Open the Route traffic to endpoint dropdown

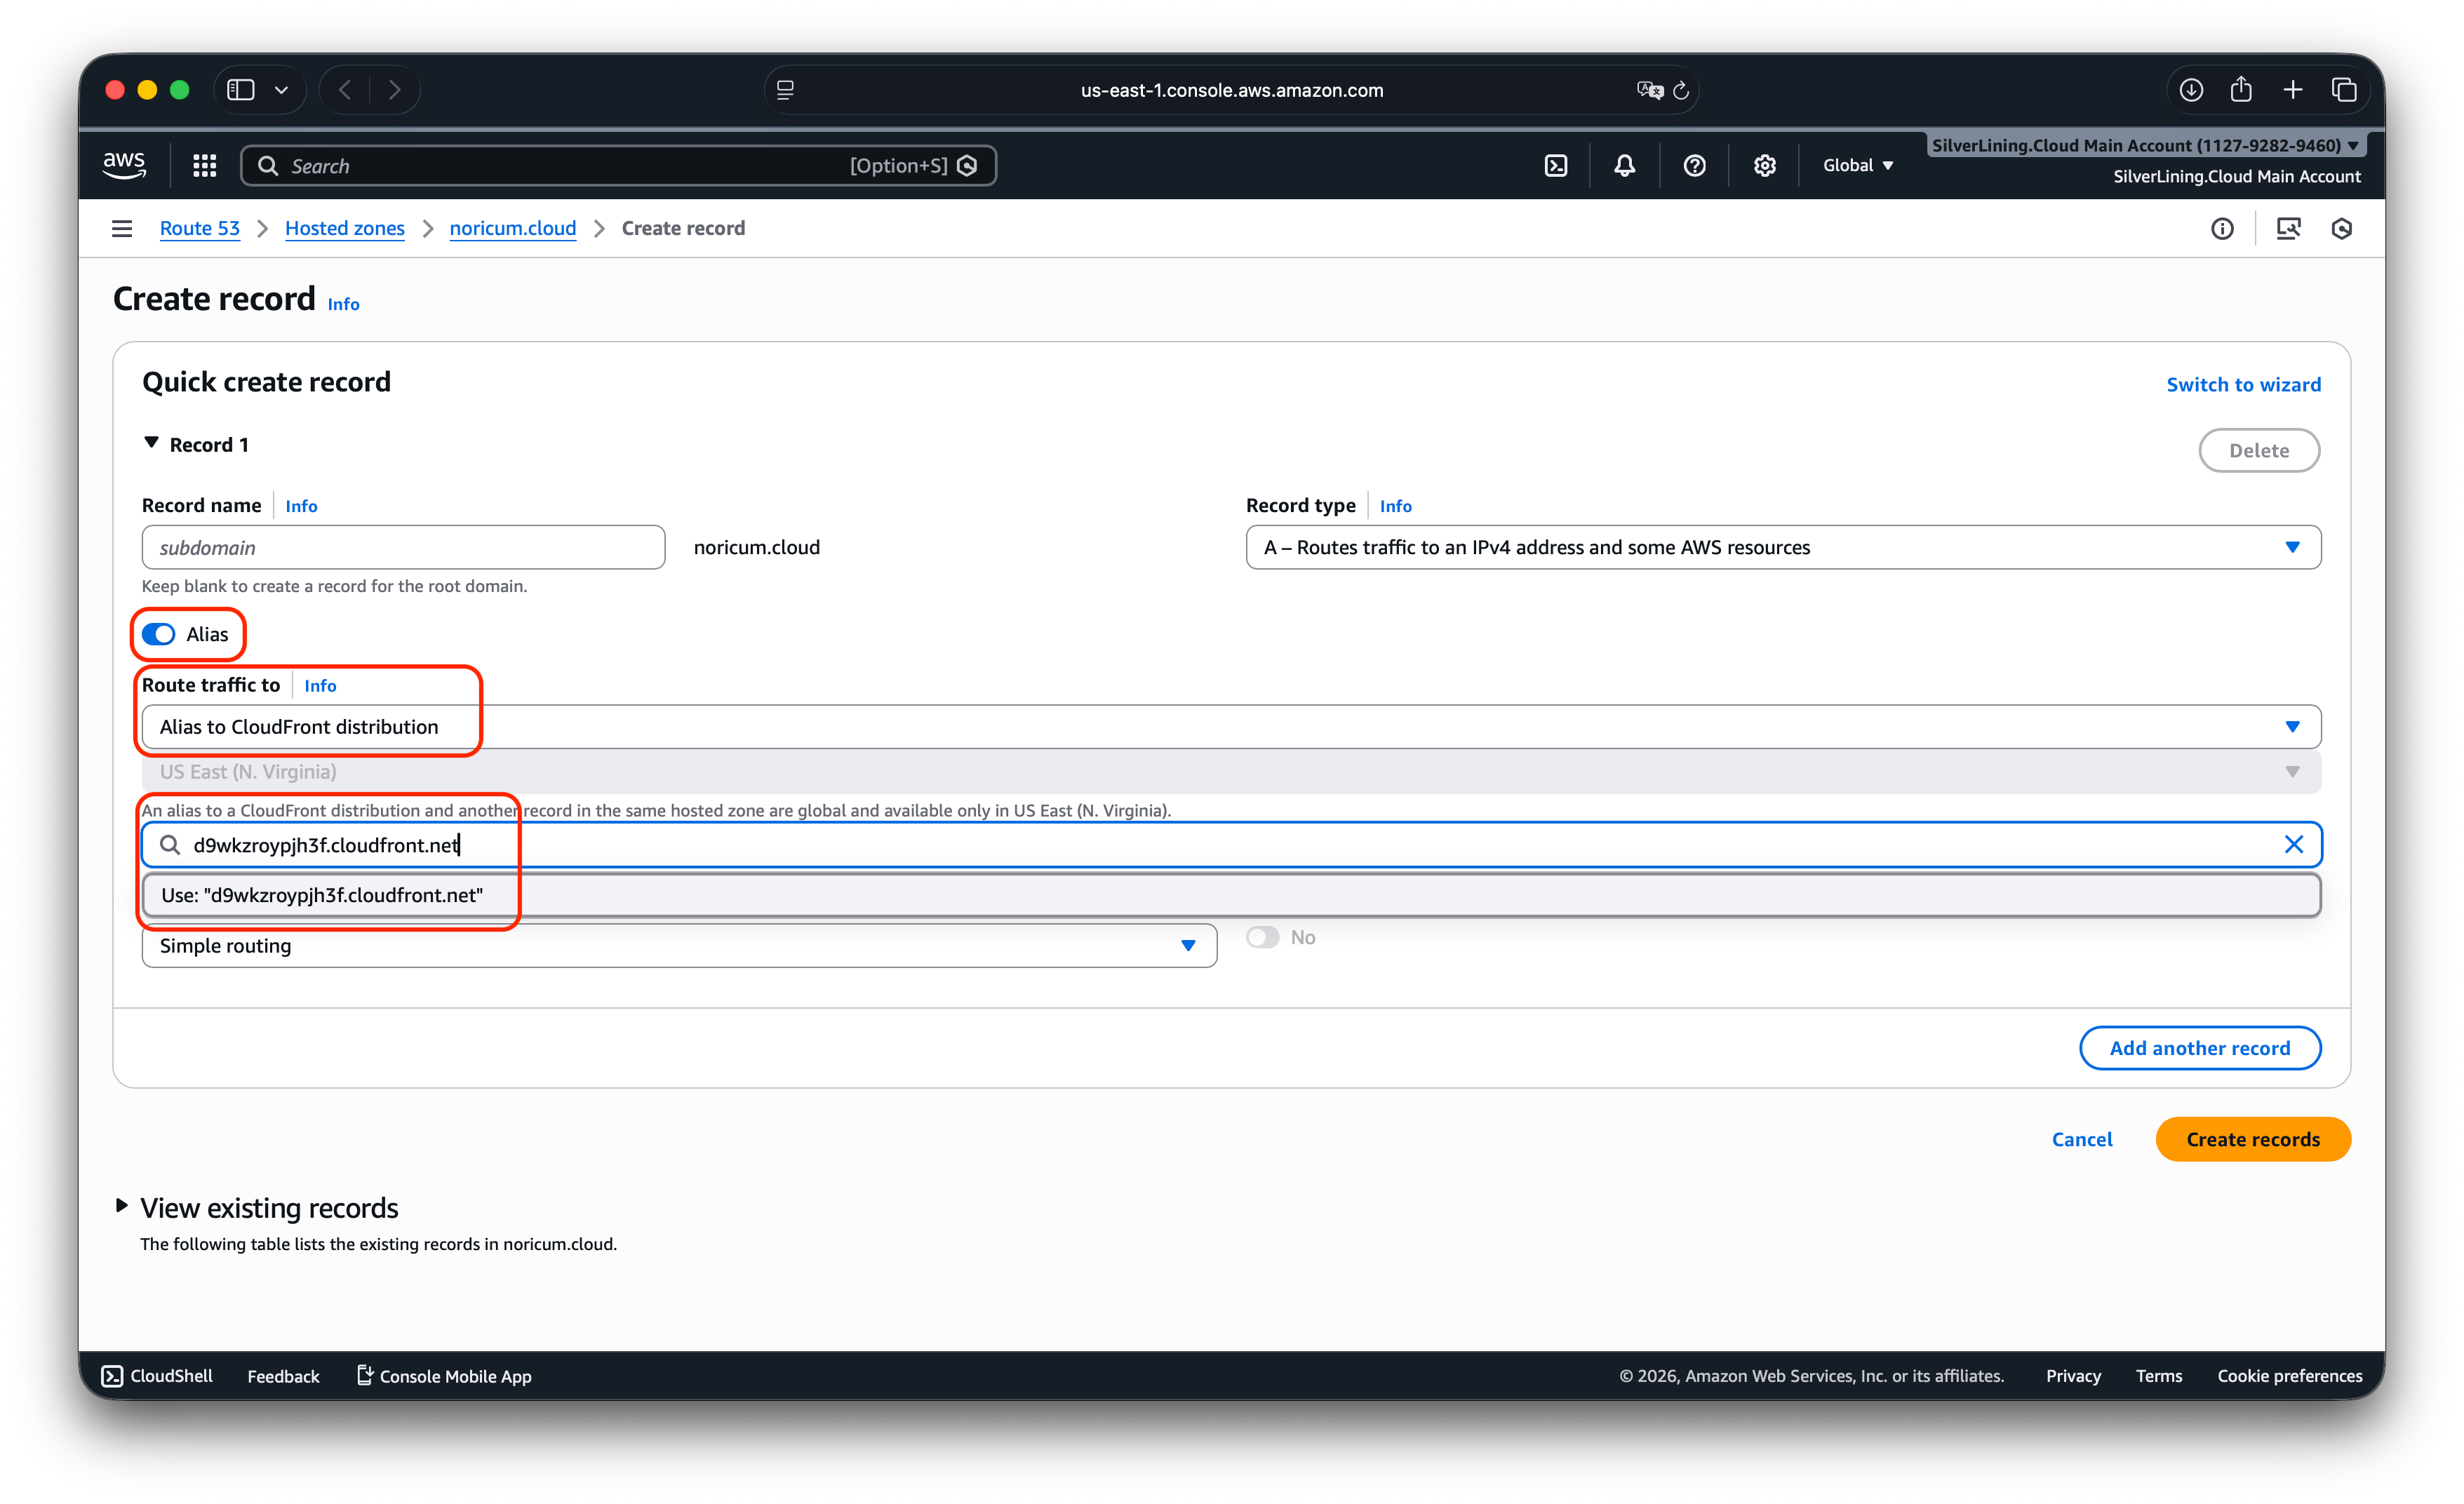click(x=1230, y=727)
